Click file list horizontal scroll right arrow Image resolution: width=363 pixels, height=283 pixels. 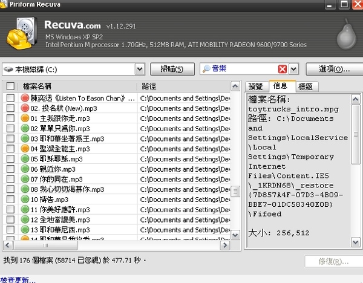coord(225,246)
